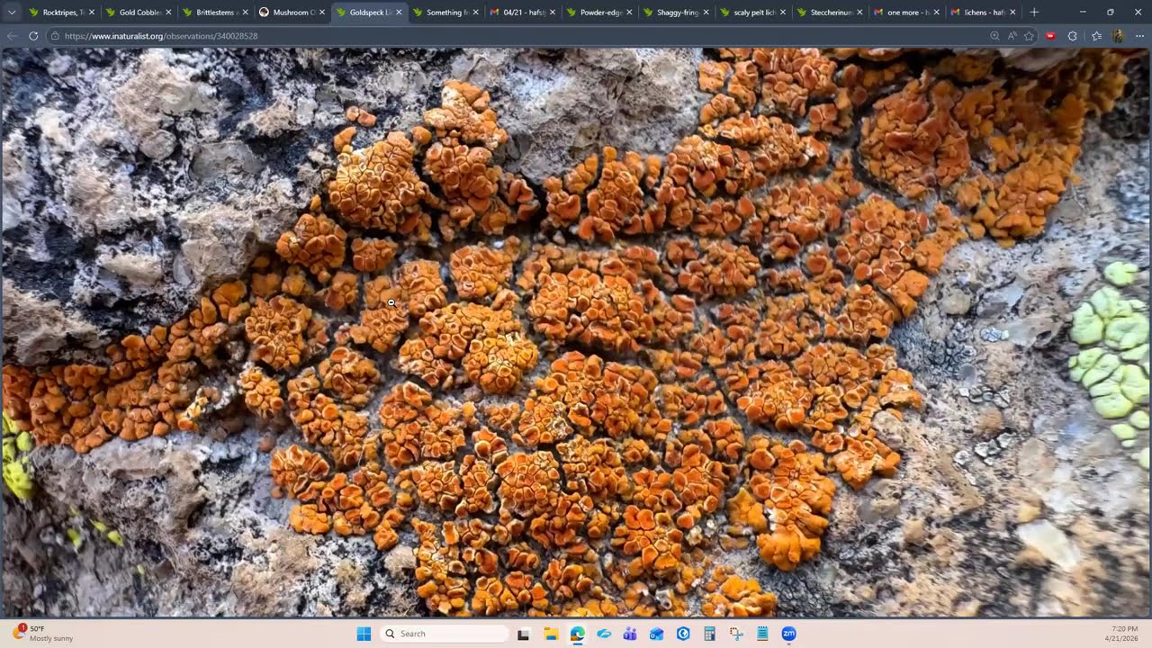Open browser Extensions puzzle icon

tap(1072, 36)
